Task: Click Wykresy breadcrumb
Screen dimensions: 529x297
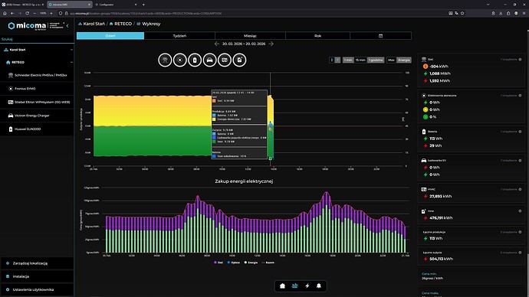Action: coord(149,24)
